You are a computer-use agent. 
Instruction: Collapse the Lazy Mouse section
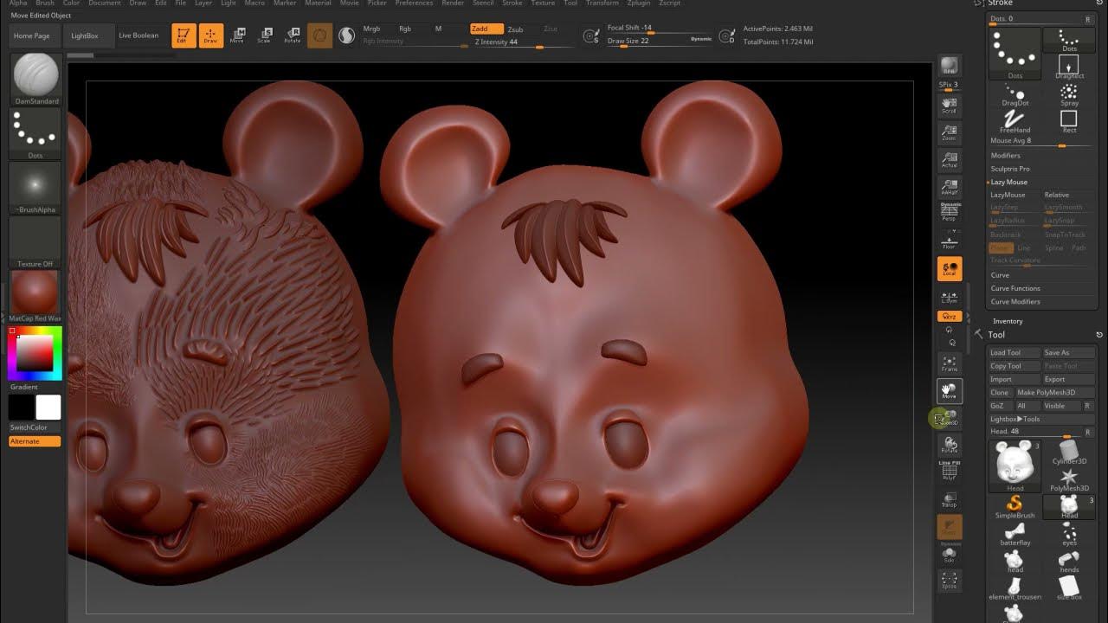tap(1009, 183)
